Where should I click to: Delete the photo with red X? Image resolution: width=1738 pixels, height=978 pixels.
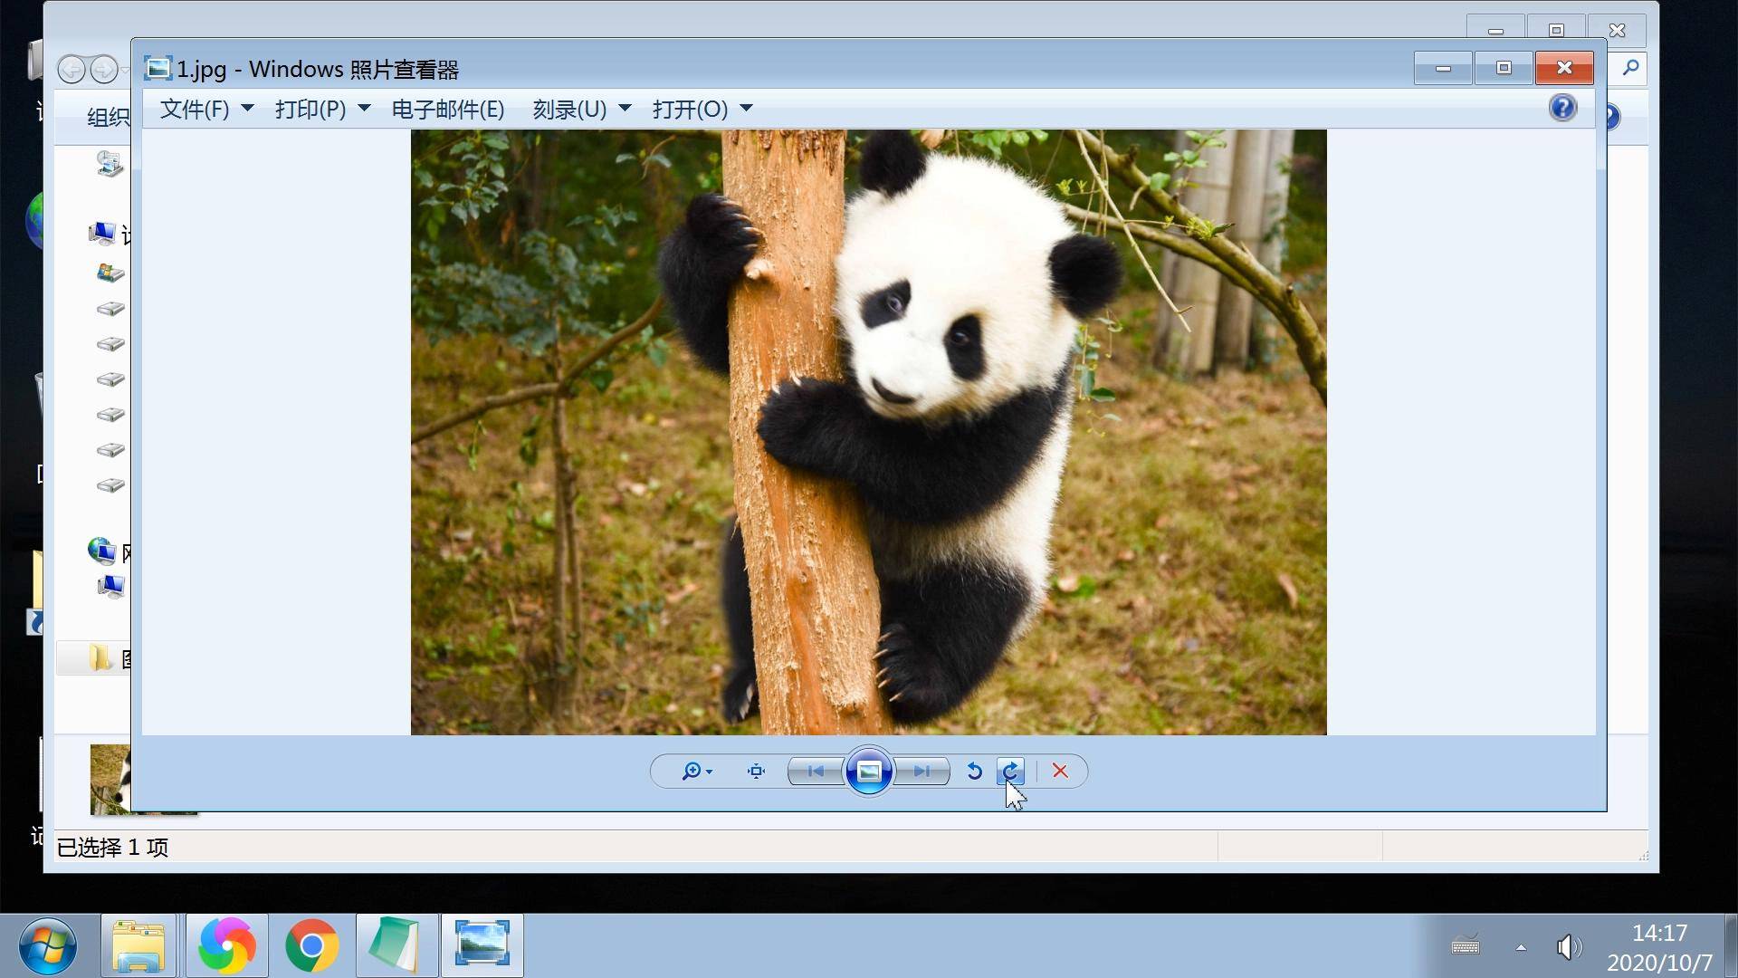click(x=1060, y=772)
